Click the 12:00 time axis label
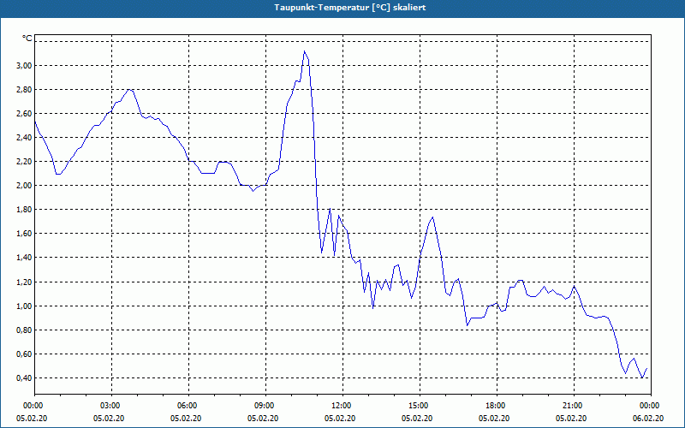685x428 pixels. (x=343, y=406)
